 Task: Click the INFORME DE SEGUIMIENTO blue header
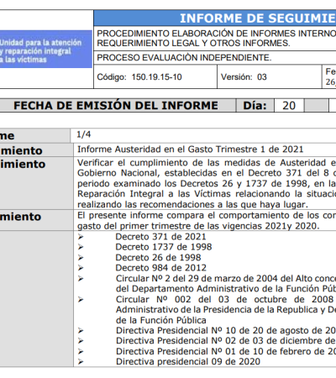pos(215,18)
